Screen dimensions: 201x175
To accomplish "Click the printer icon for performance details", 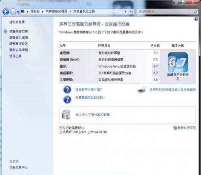I will coord(141,90).
